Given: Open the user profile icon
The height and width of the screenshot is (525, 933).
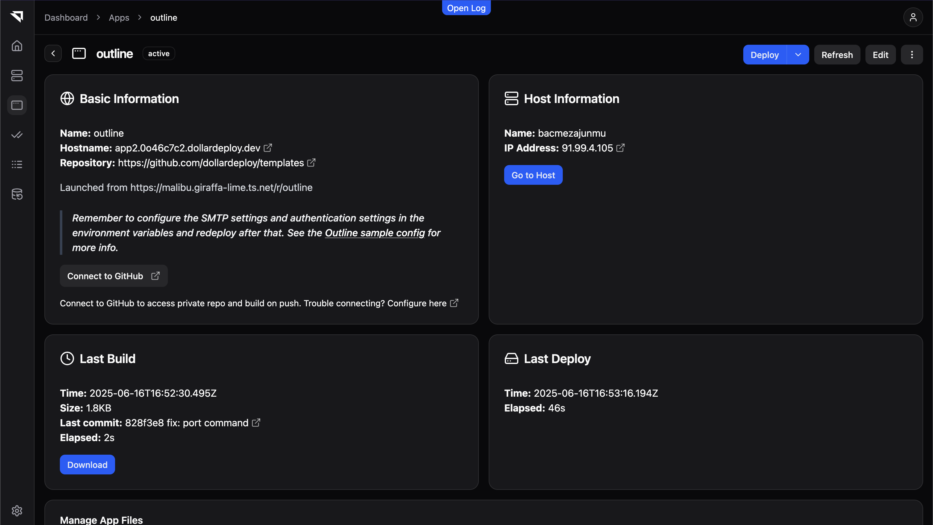Looking at the screenshot, I should (913, 17).
